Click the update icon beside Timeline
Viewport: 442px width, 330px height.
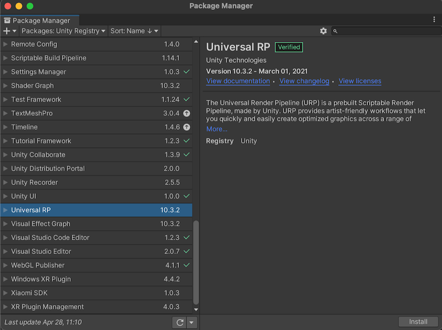click(x=186, y=127)
